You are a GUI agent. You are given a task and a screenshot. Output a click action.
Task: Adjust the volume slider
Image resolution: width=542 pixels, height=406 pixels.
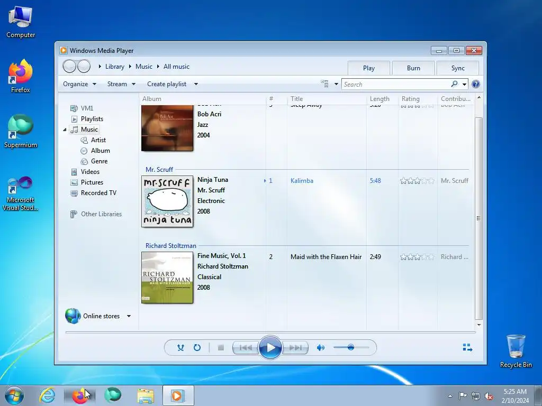pos(351,347)
